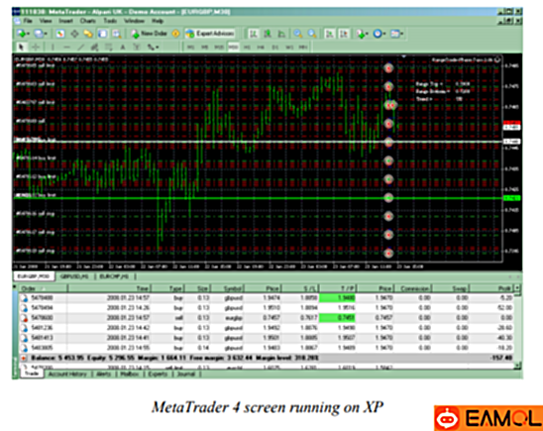This screenshot has height=431, width=543.
Task: Toggle Chart Shift
Action: (x=344, y=34)
